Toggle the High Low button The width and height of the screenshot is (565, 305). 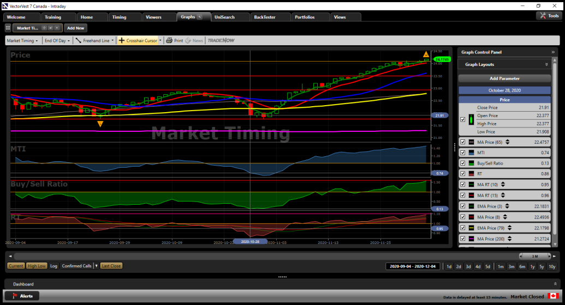pyautogui.click(x=37, y=266)
